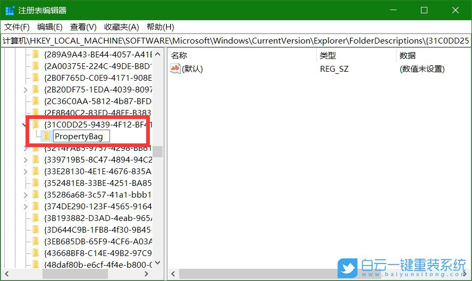Select the {374DE290-123F-4565 key folder icon
The width and height of the screenshot is (472, 281).
[x=36, y=207]
